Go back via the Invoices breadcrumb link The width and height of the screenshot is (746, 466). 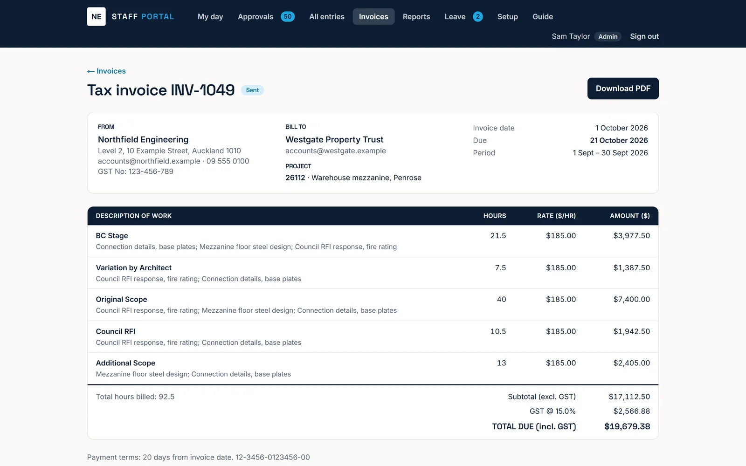[106, 71]
